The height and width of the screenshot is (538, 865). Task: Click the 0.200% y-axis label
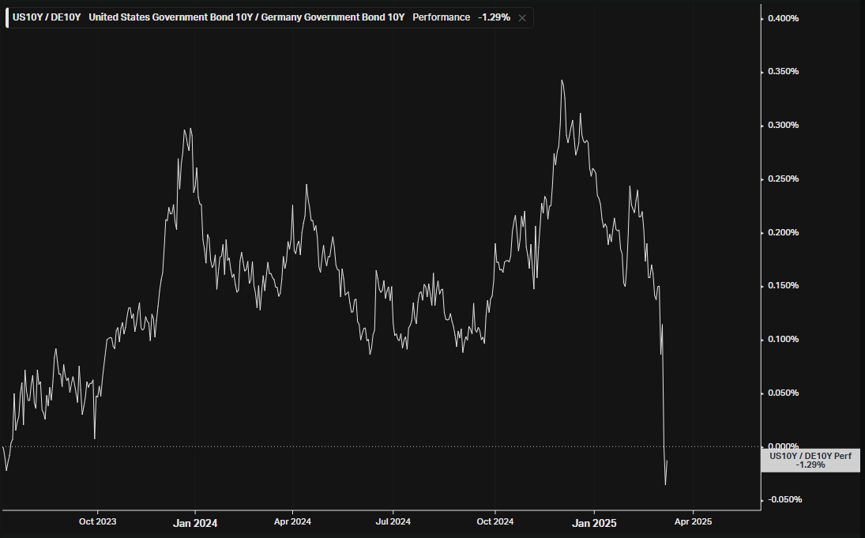coord(784,232)
